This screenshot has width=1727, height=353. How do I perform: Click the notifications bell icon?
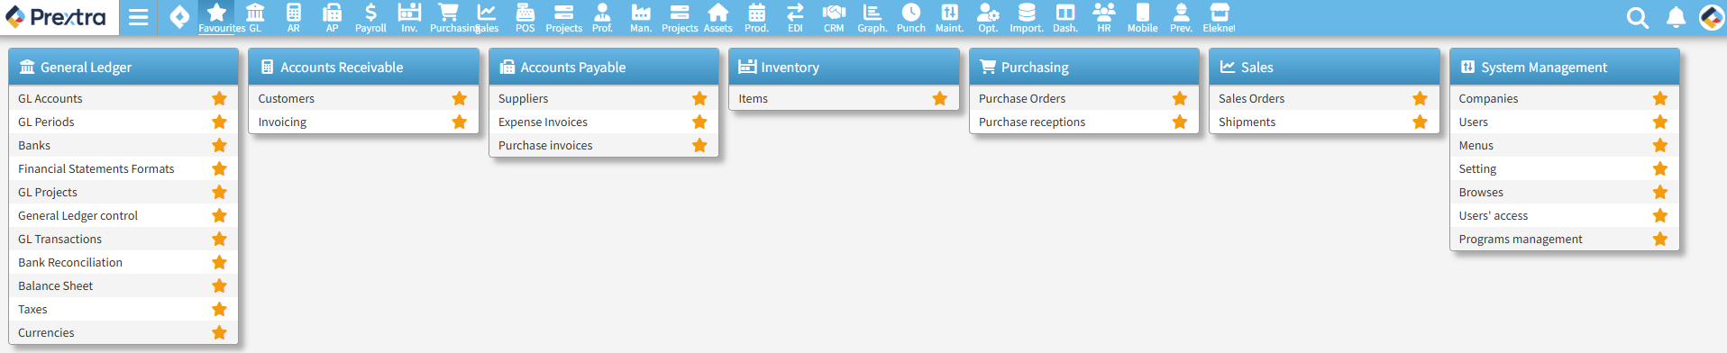pos(1676,17)
